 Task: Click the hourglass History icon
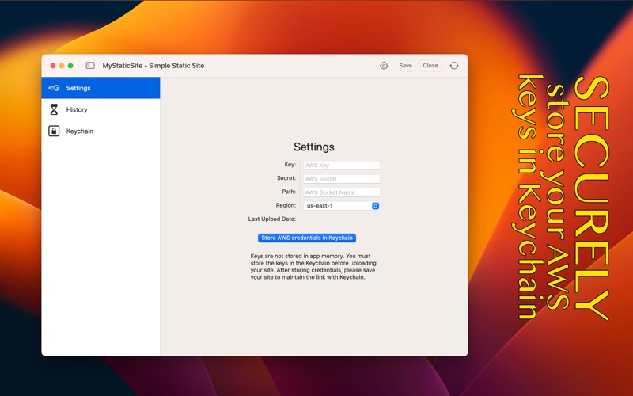click(54, 109)
